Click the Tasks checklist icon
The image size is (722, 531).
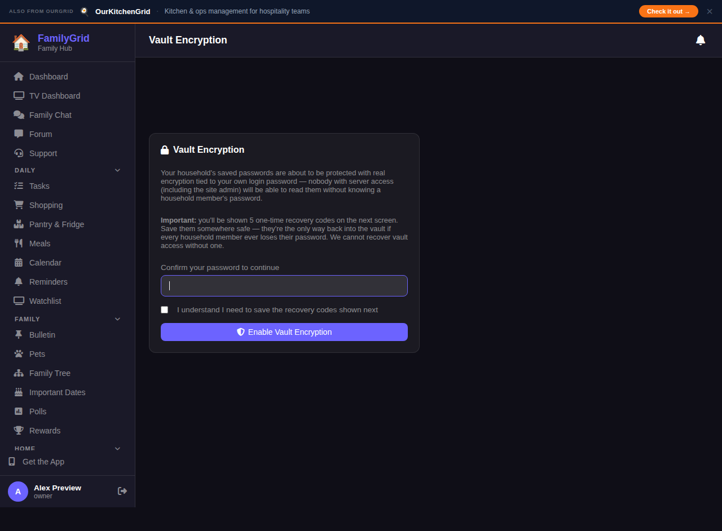[x=19, y=186]
